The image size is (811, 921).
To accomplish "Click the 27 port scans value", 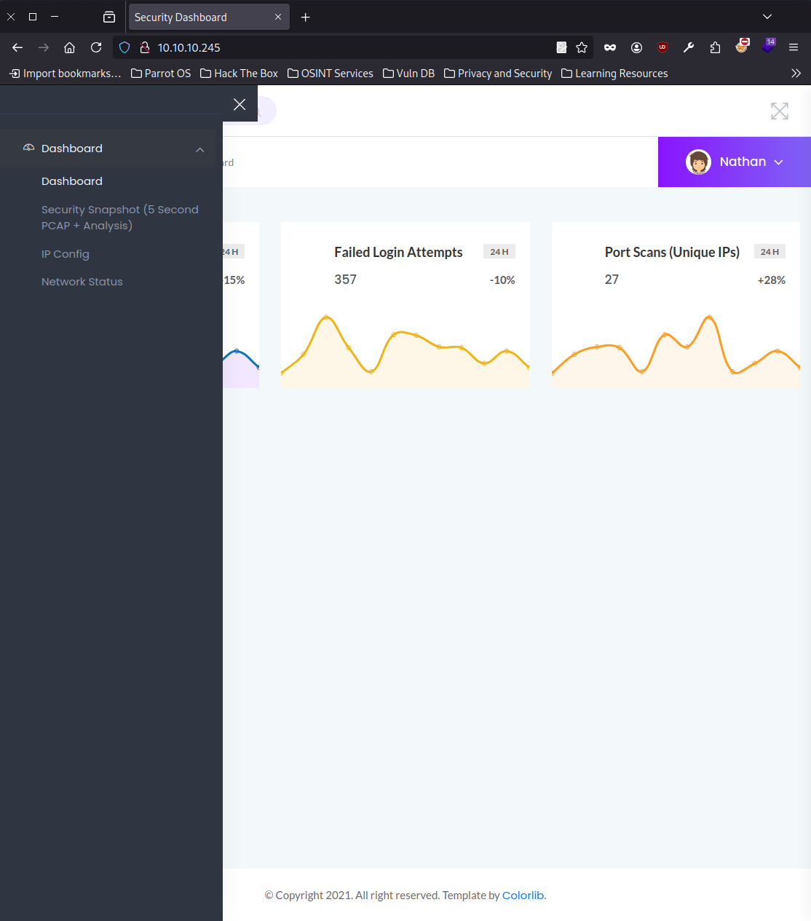I will coord(612,280).
